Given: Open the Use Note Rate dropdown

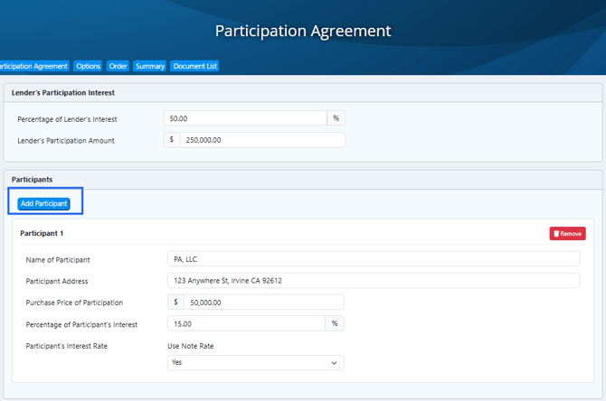Looking at the screenshot, I should tap(255, 362).
